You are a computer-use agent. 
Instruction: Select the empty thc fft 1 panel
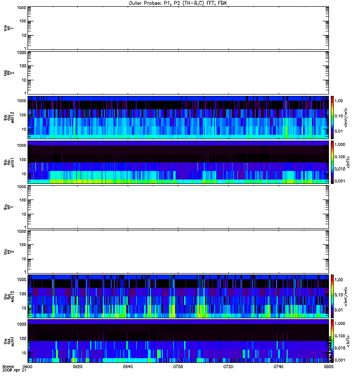tap(178, 207)
